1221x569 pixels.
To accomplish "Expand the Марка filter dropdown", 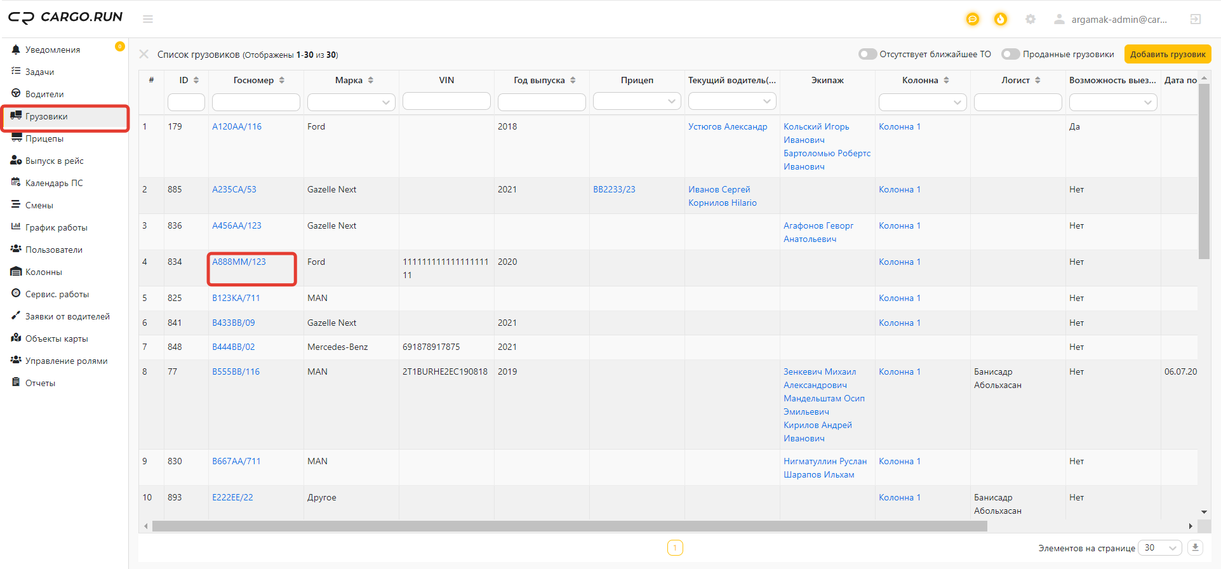I will [351, 102].
